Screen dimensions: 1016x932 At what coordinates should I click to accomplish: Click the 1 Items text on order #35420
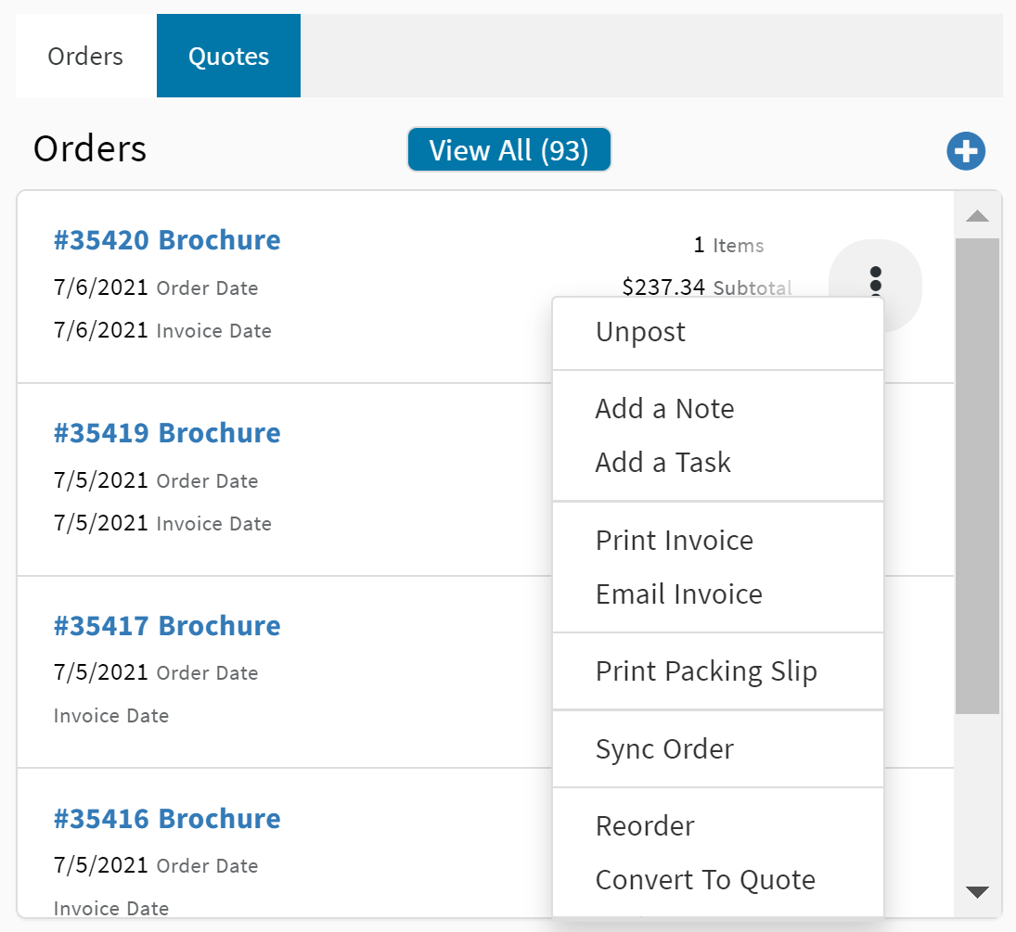click(x=729, y=246)
